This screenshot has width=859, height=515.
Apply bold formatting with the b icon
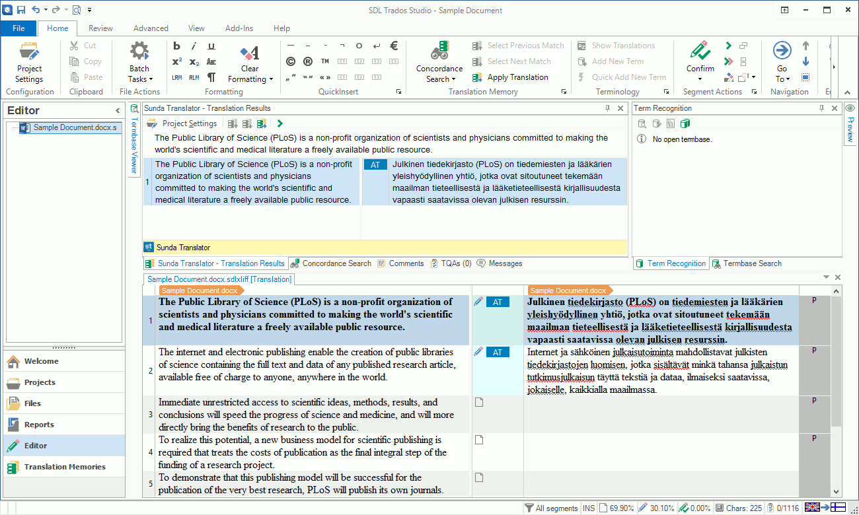point(176,46)
